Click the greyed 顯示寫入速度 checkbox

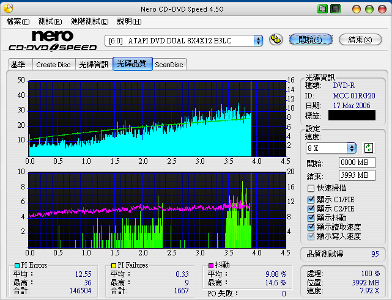pyautogui.click(x=311, y=236)
